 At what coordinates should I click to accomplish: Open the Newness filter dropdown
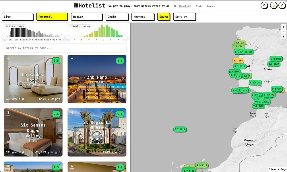[143, 17]
